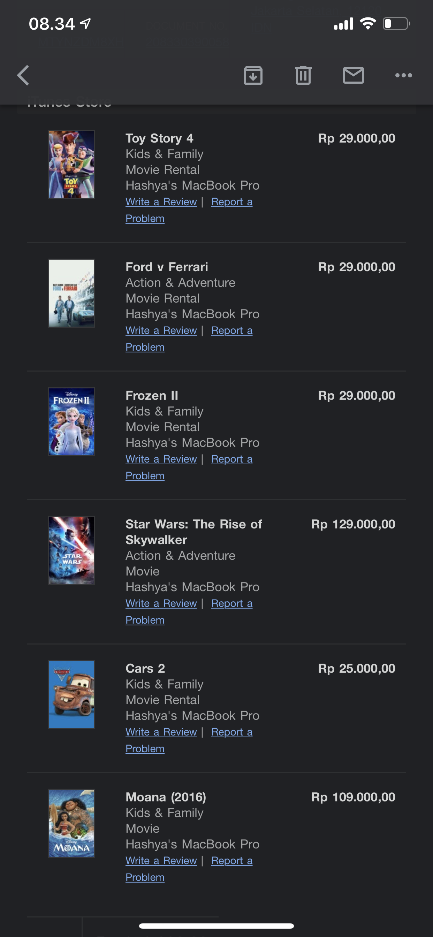
Task: Open Toy Story 4 poster thumbnail
Action: [x=71, y=165]
